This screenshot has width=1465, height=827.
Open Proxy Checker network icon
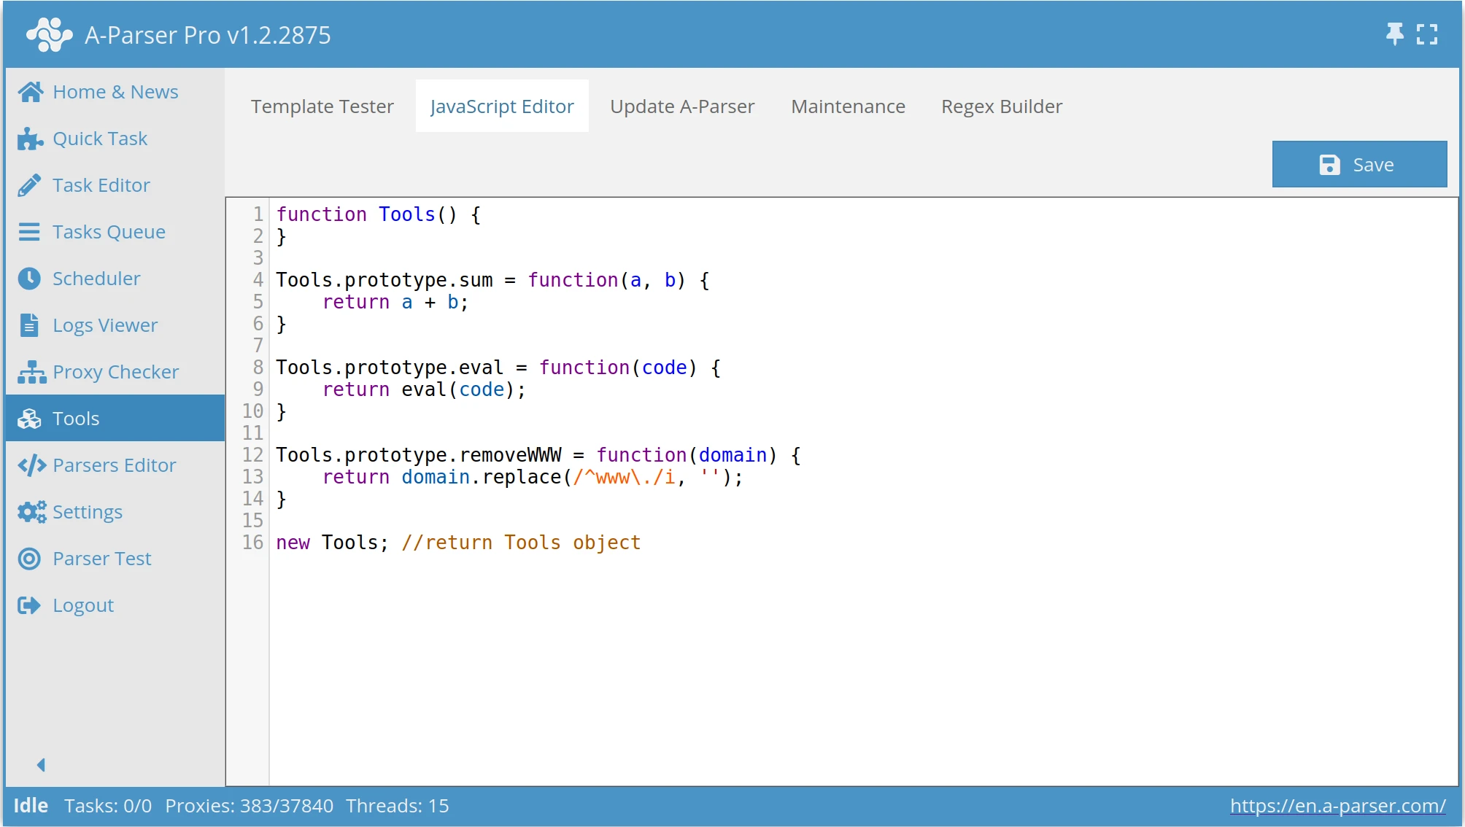click(31, 372)
